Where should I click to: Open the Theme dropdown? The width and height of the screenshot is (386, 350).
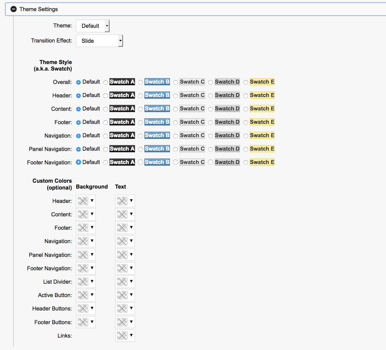[92, 26]
